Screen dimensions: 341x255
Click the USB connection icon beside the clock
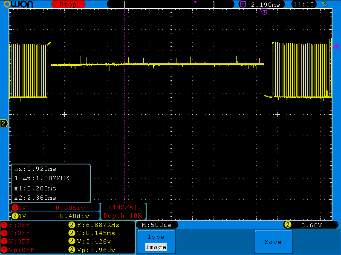tap(325, 4)
